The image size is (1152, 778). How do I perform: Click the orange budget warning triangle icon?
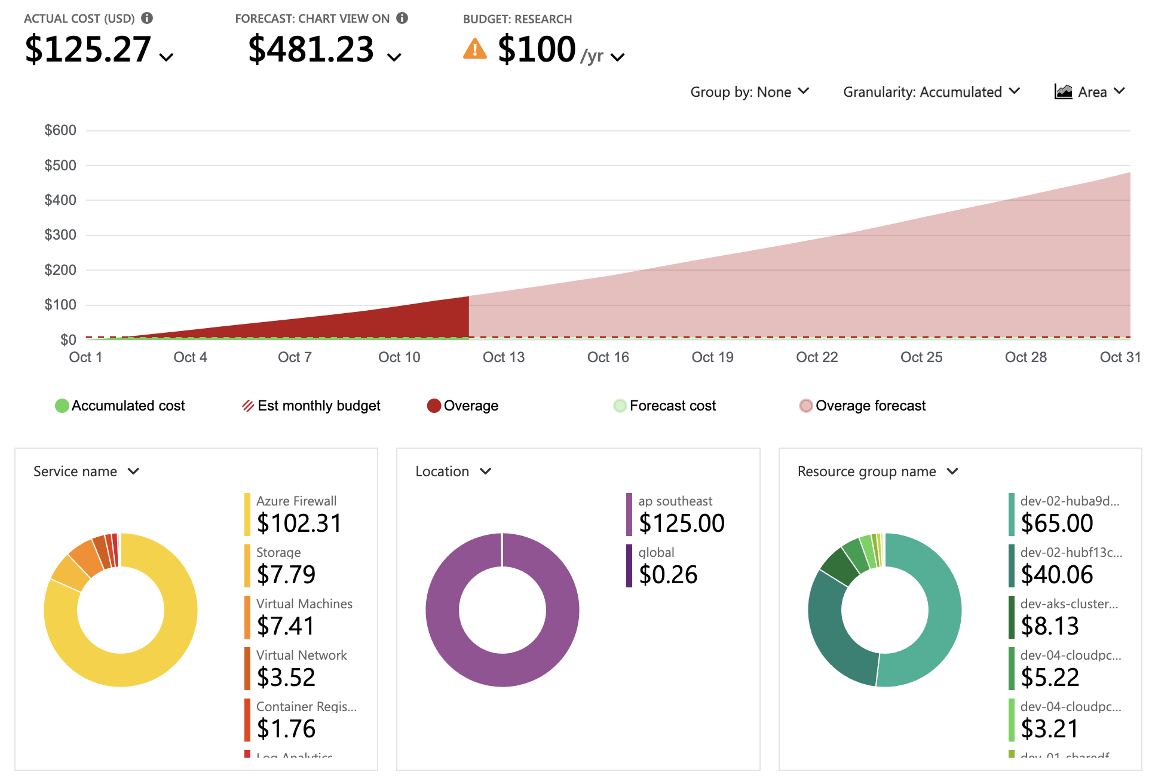click(475, 49)
